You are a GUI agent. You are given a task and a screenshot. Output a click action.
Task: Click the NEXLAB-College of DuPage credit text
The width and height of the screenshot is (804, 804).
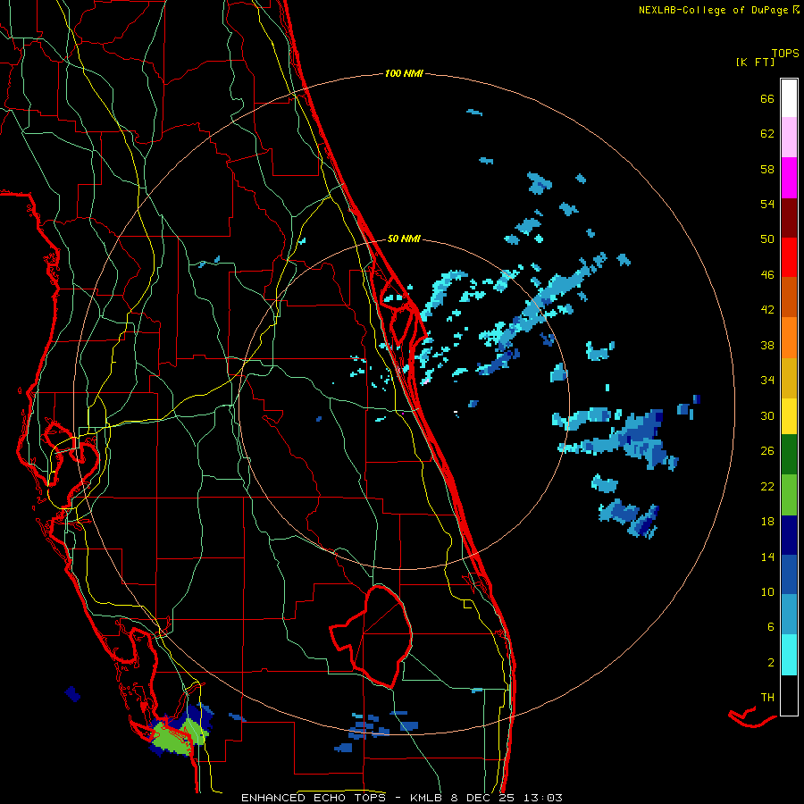pos(713,10)
